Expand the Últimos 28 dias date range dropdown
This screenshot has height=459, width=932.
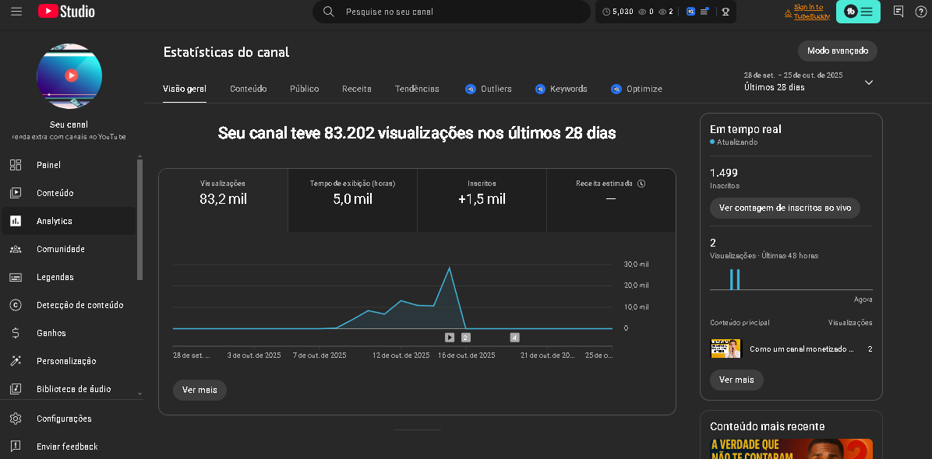(x=869, y=82)
